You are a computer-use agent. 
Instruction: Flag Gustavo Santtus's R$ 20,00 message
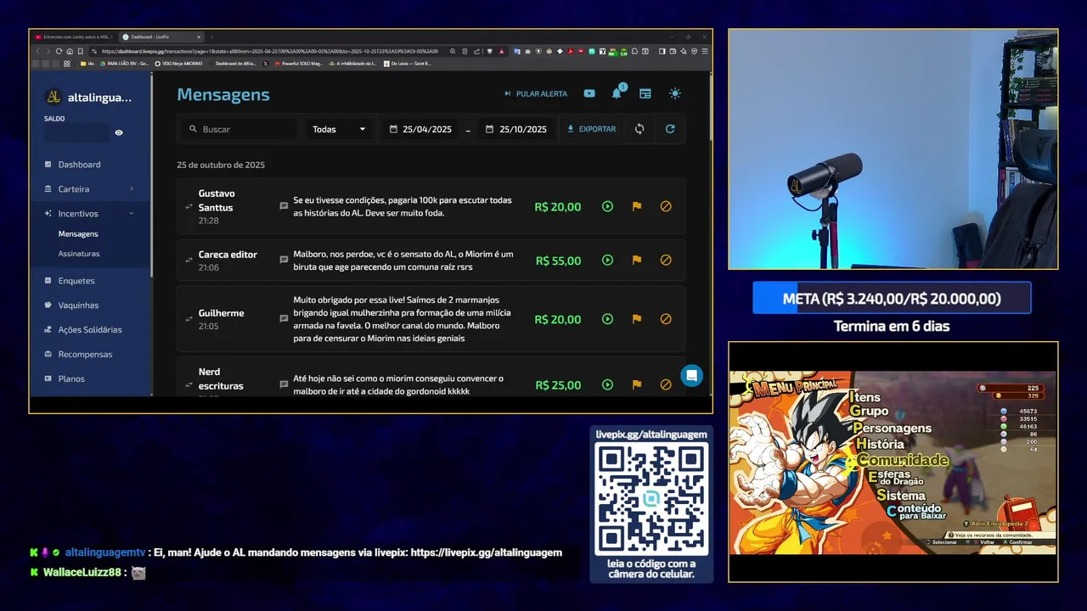637,206
